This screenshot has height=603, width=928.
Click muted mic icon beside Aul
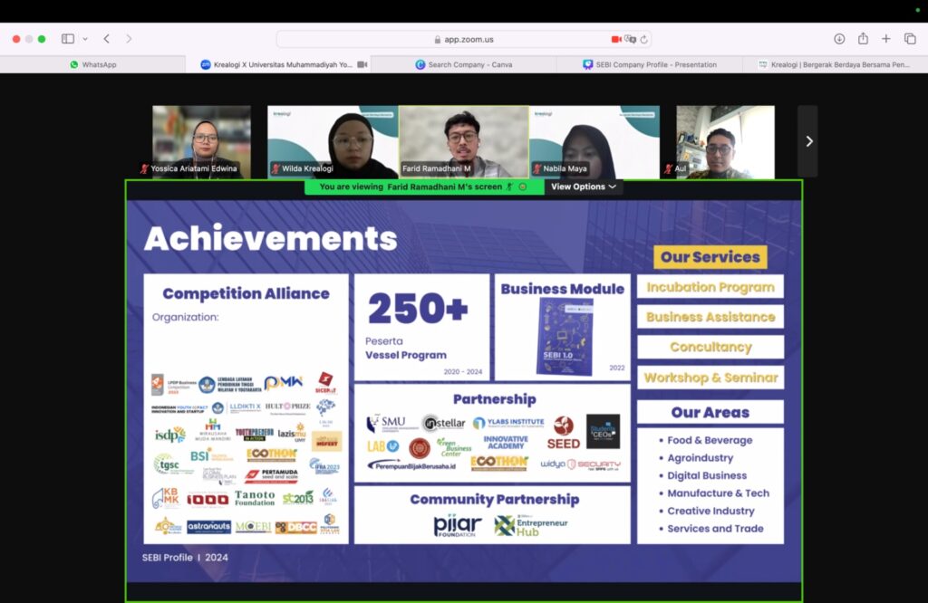[669, 168]
